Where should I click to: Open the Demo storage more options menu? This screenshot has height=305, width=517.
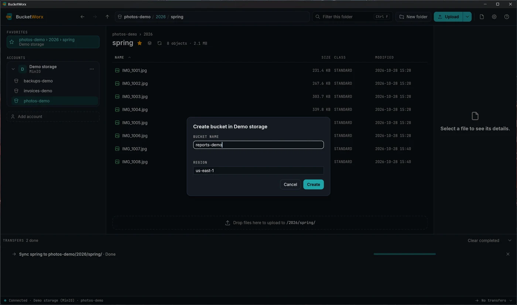pyautogui.click(x=92, y=69)
